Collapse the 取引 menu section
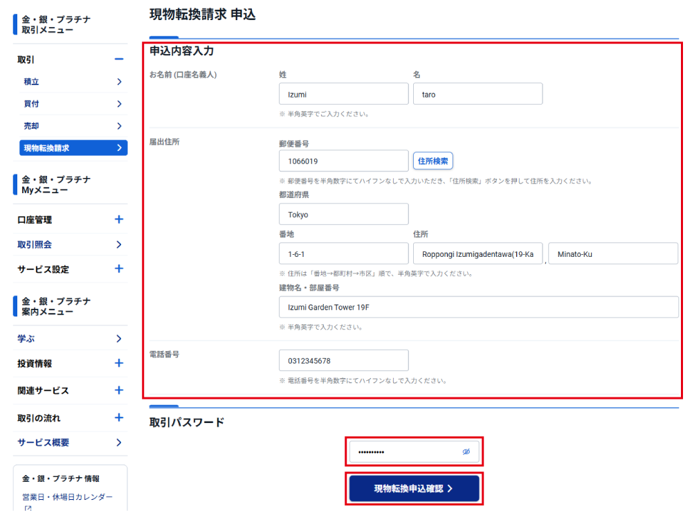Image resolution: width=692 pixels, height=511 pixels. pyautogui.click(x=119, y=60)
